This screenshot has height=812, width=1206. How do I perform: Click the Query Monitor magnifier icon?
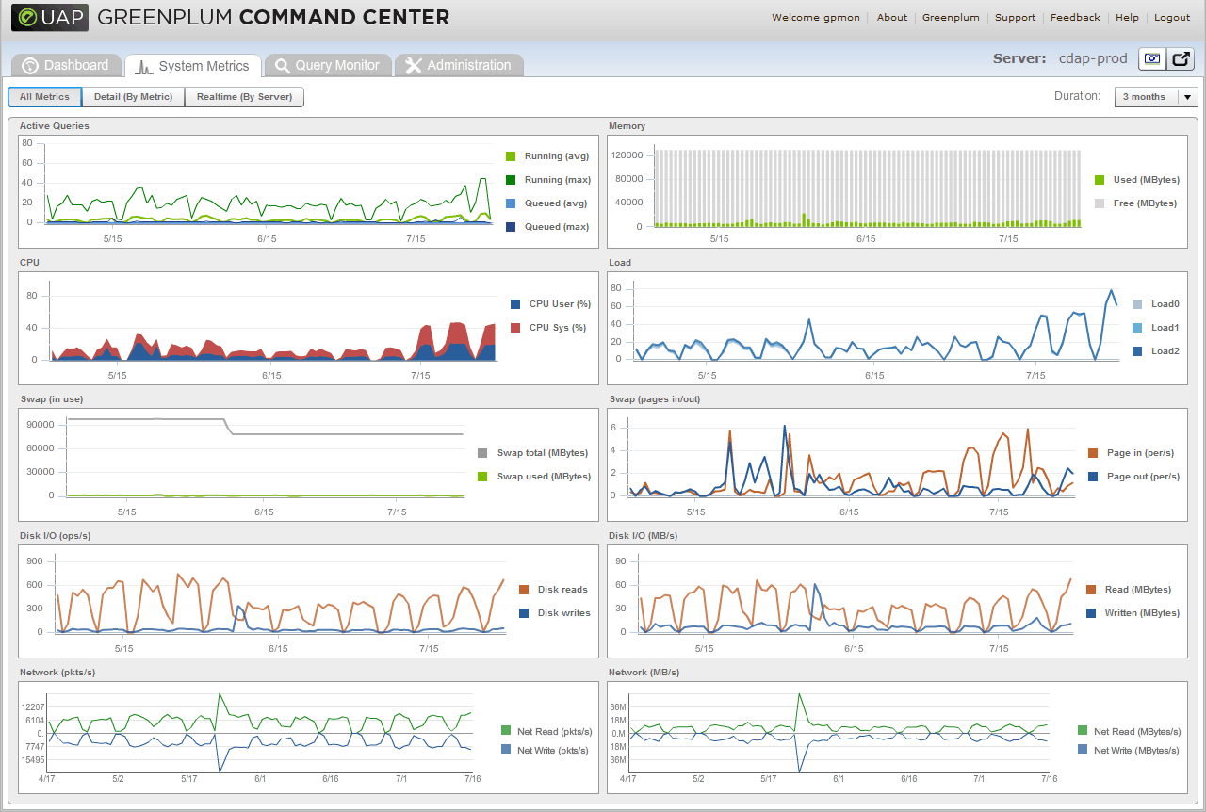(282, 66)
